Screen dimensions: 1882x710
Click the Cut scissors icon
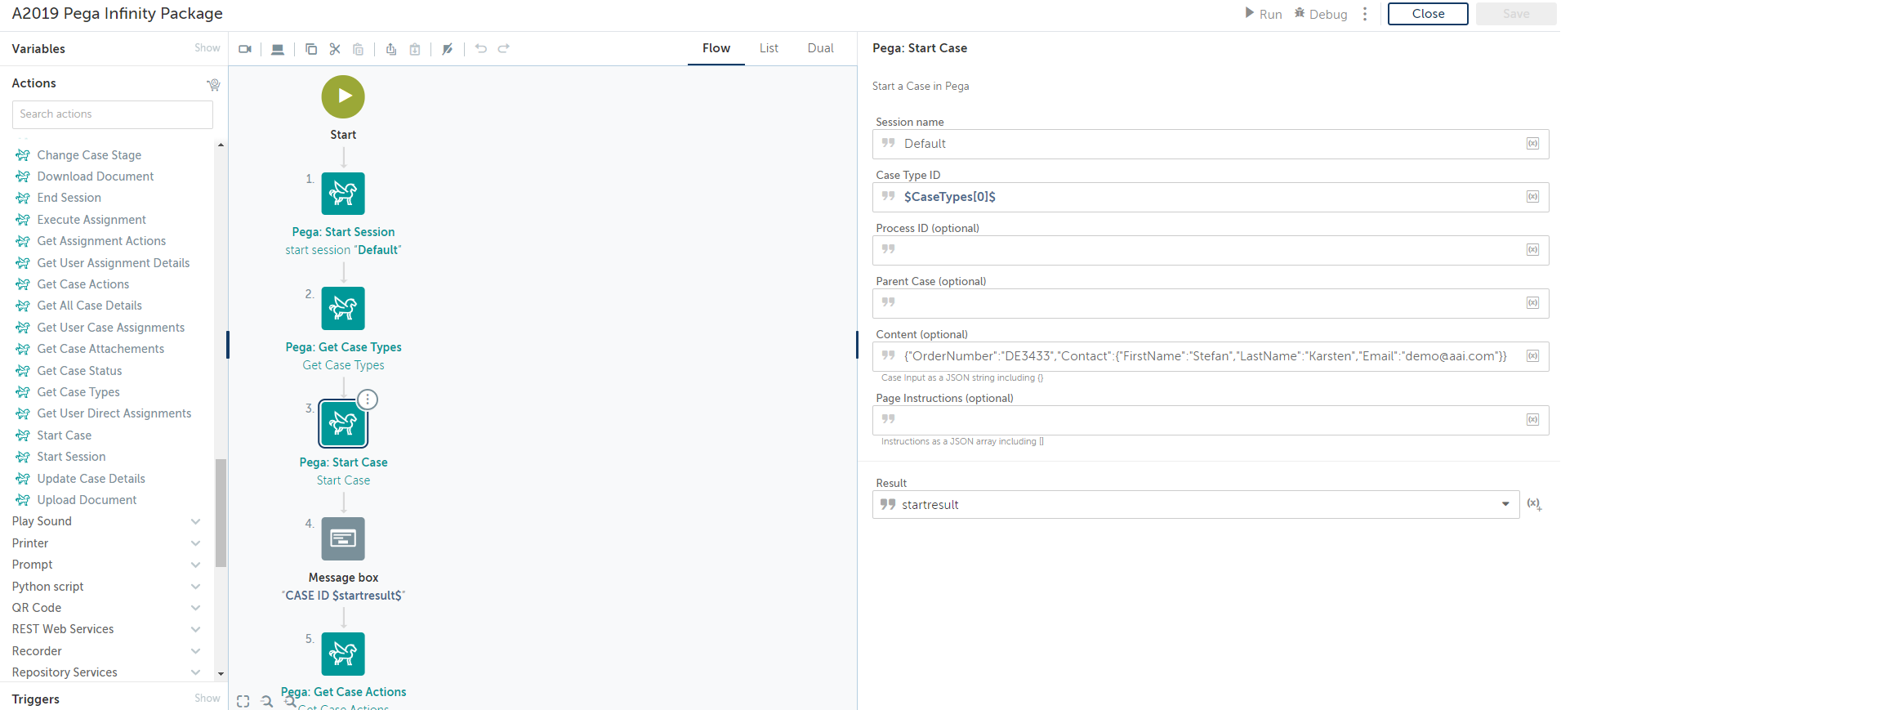[x=335, y=49]
